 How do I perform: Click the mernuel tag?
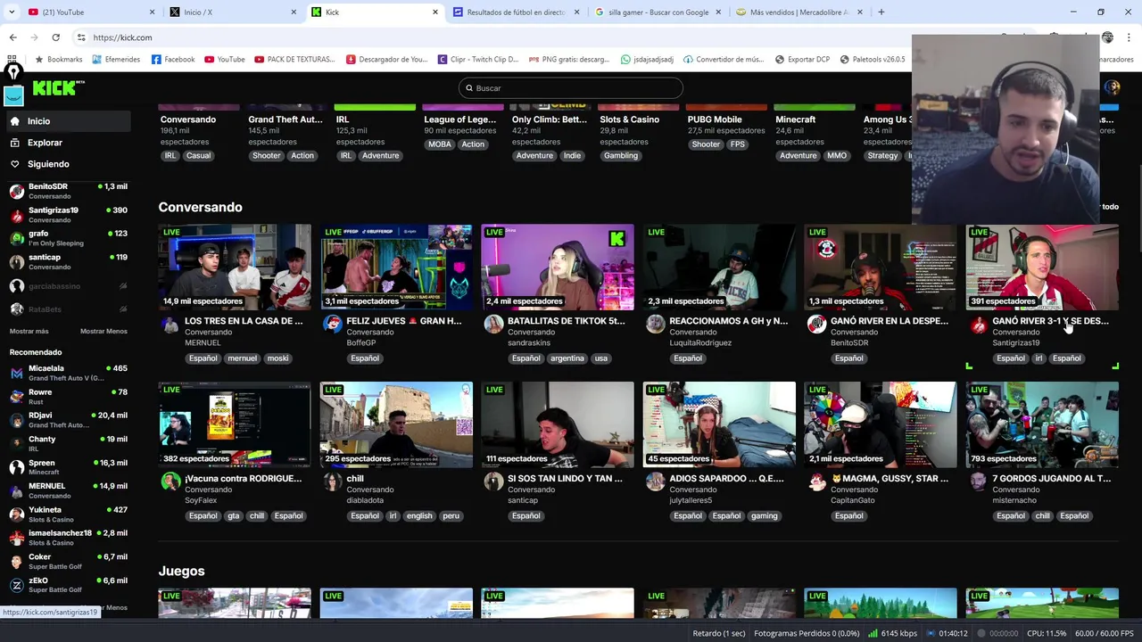tap(242, 358)
